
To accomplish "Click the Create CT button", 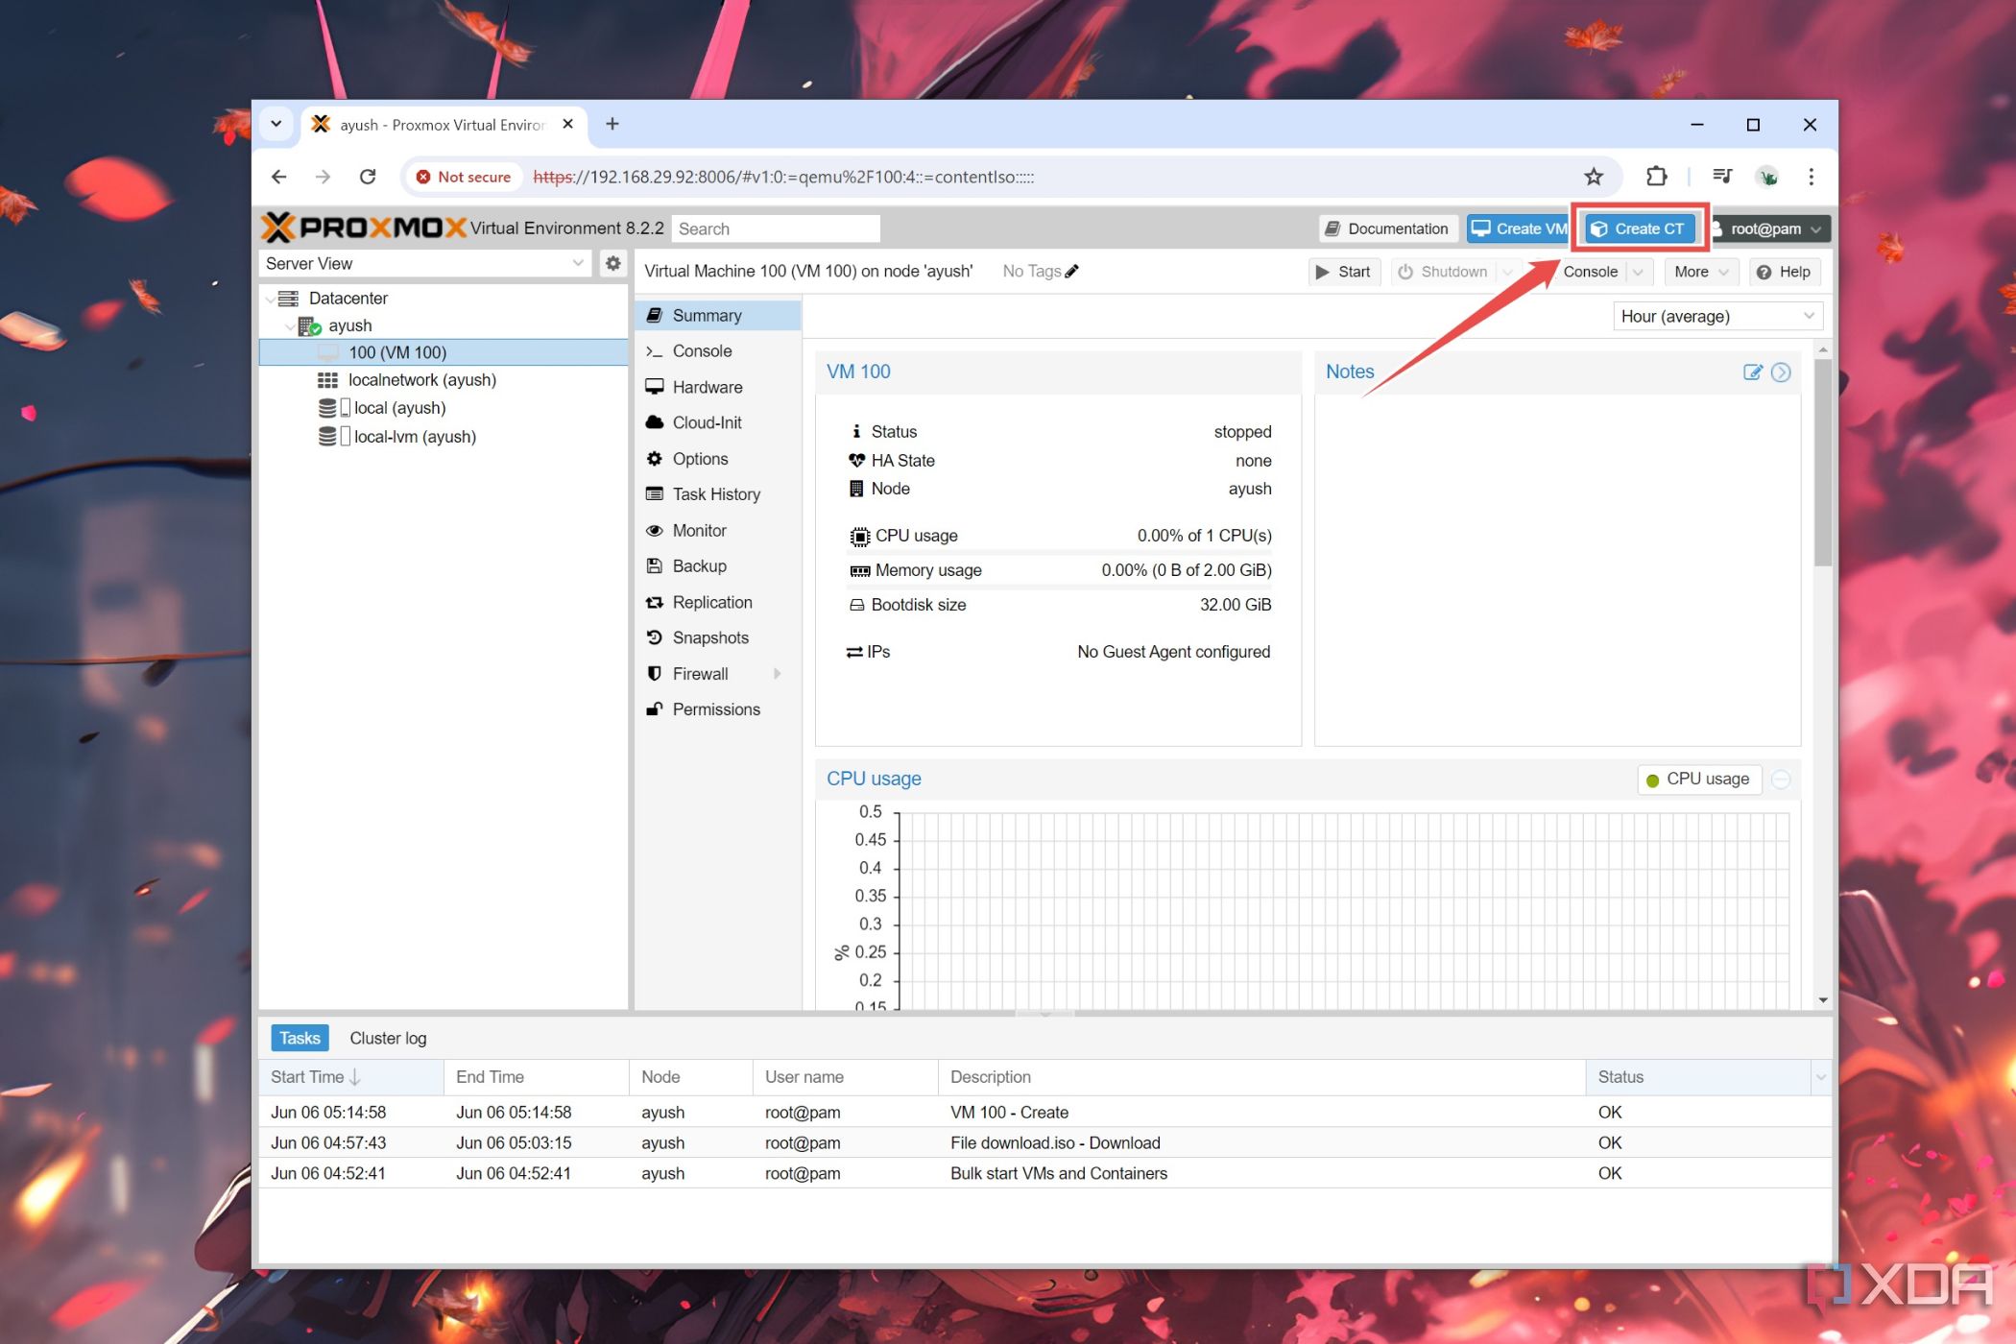I will 1638,228.
